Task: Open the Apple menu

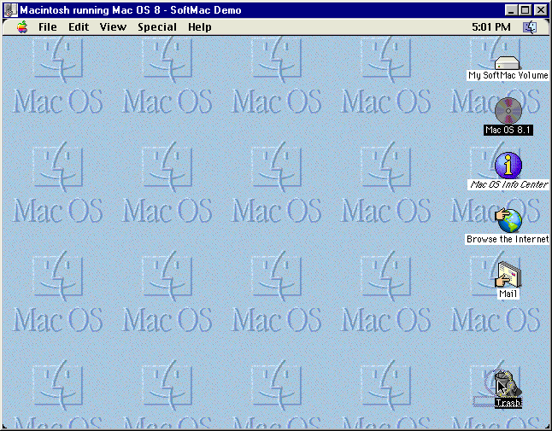Action: click(x=22, y=27)
